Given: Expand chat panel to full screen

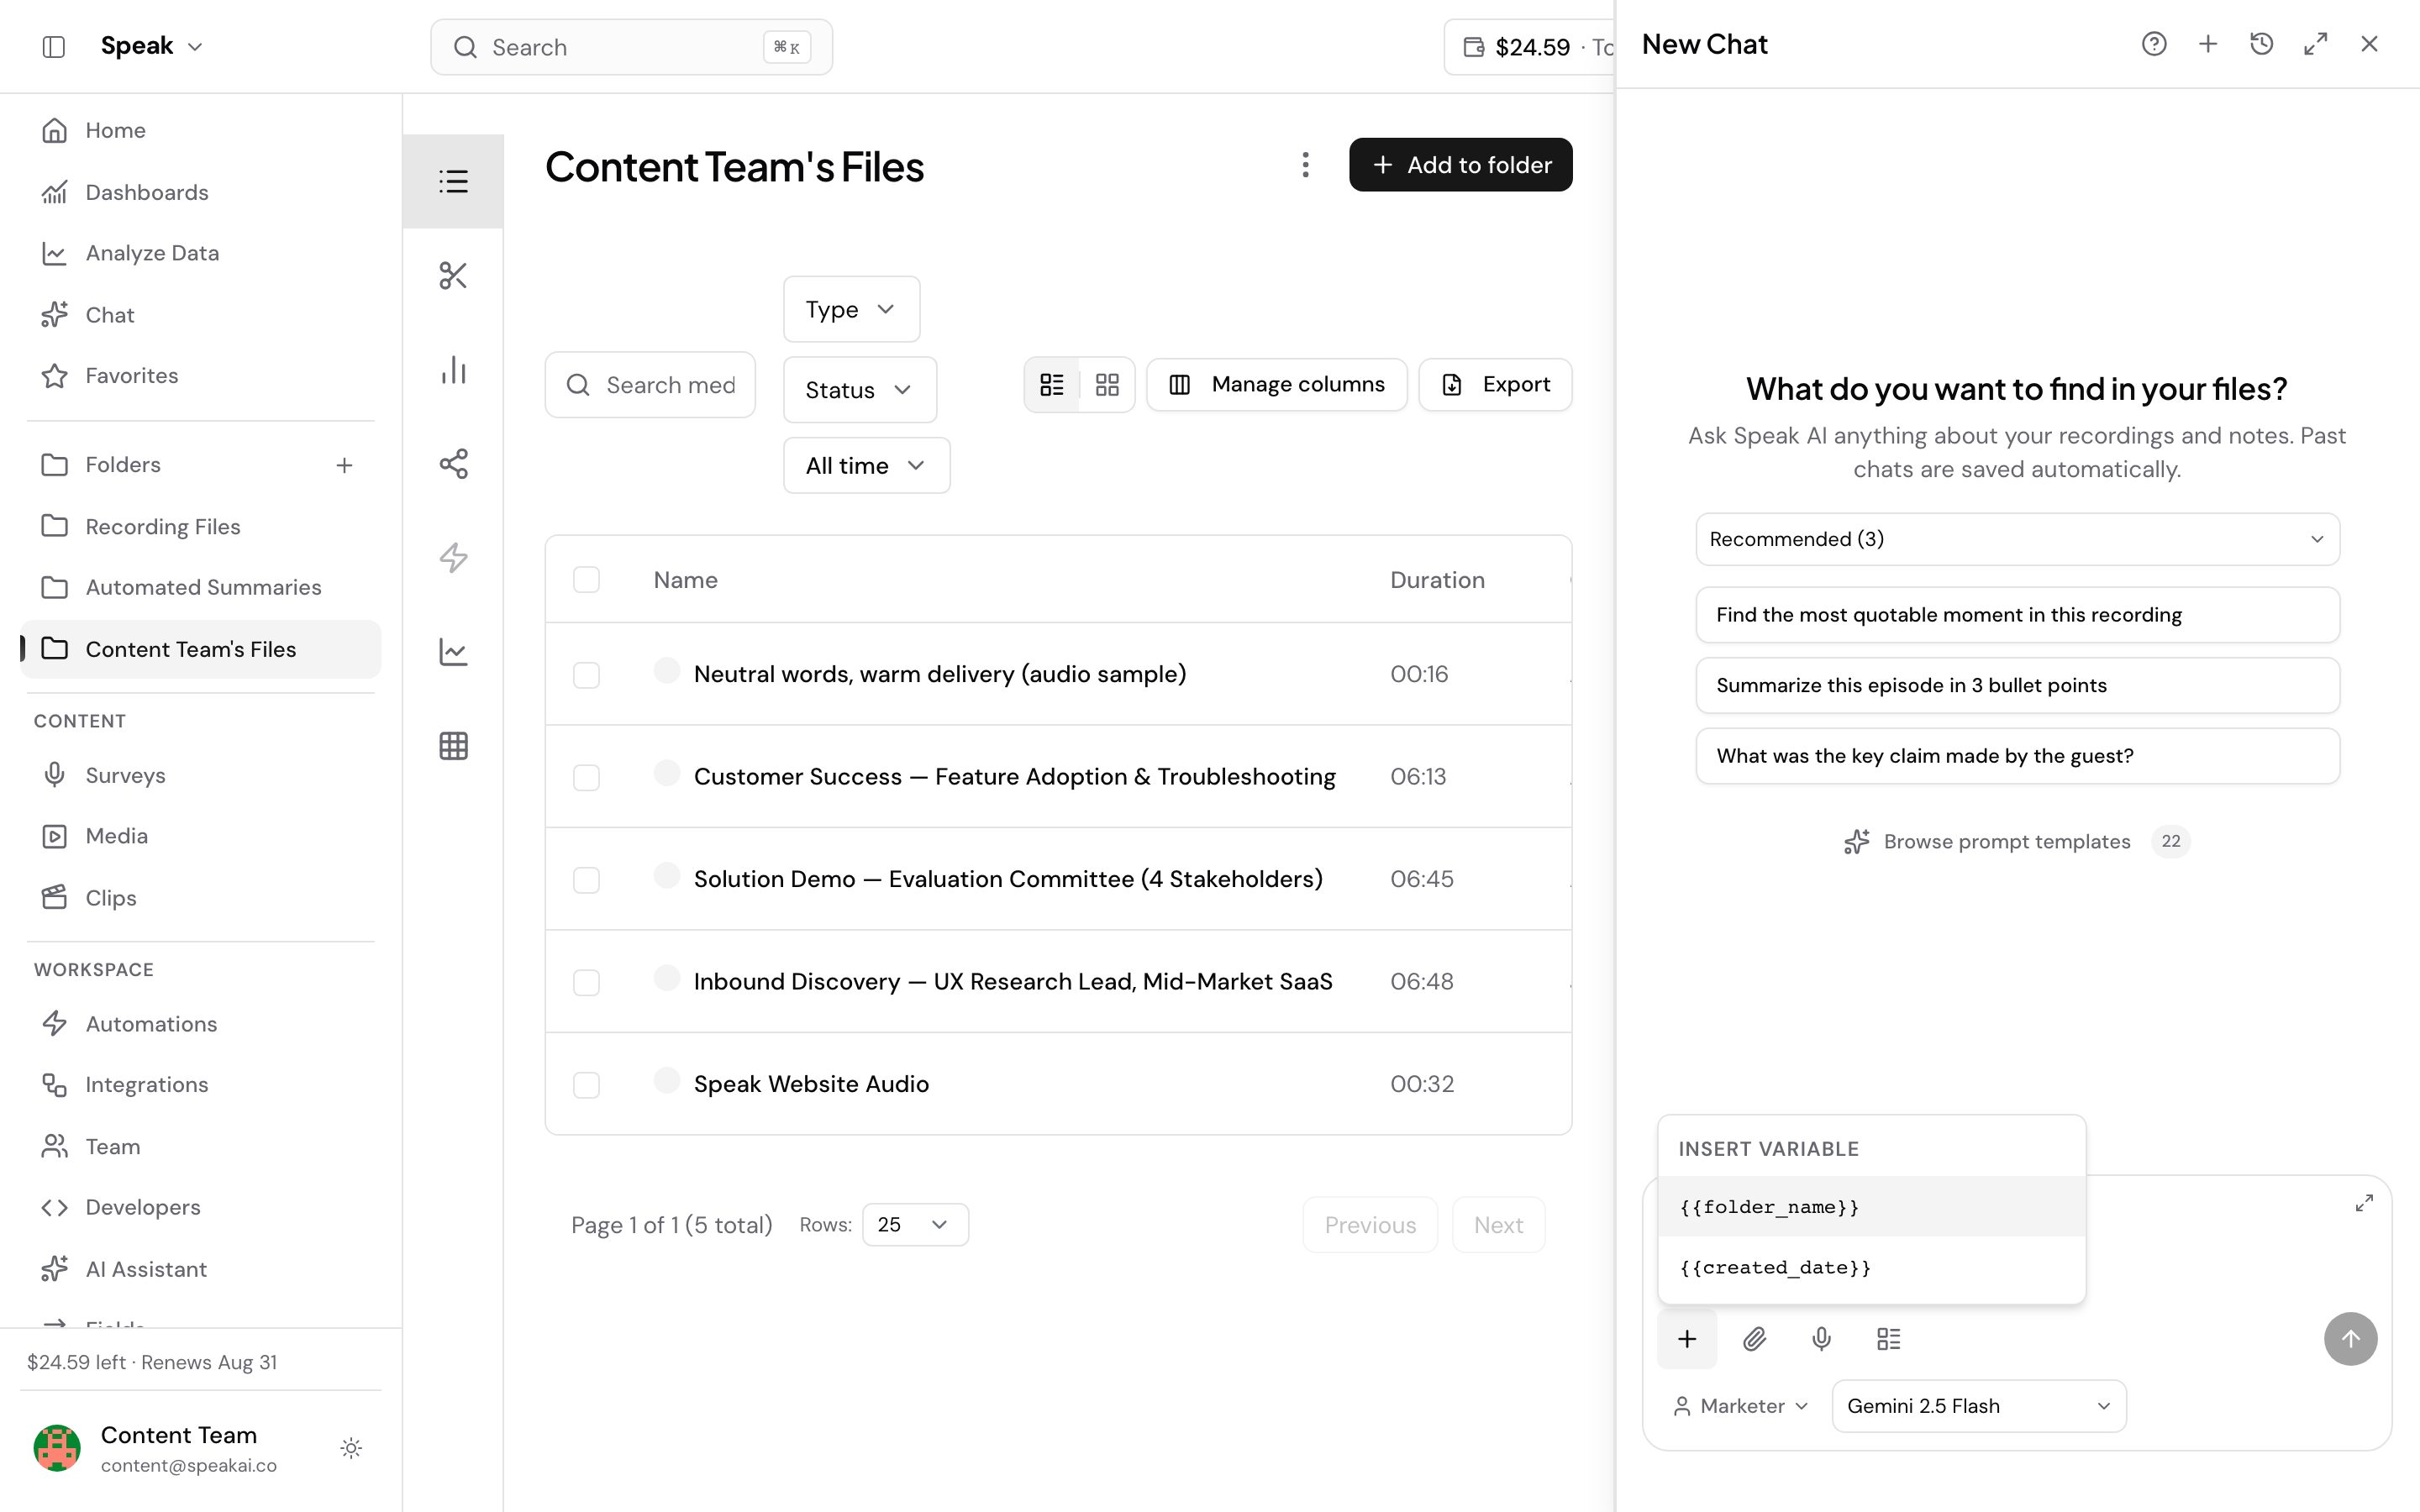Looking at the screenshot, I should tap(2316, 44).
